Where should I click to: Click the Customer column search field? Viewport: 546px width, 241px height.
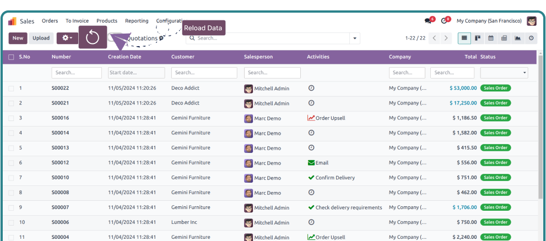204,73
